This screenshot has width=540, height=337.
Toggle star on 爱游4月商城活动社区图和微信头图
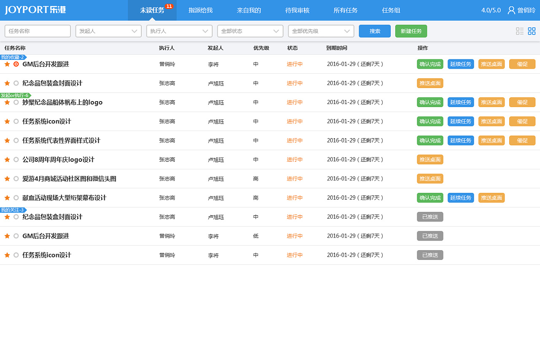(x=7, y=179)
